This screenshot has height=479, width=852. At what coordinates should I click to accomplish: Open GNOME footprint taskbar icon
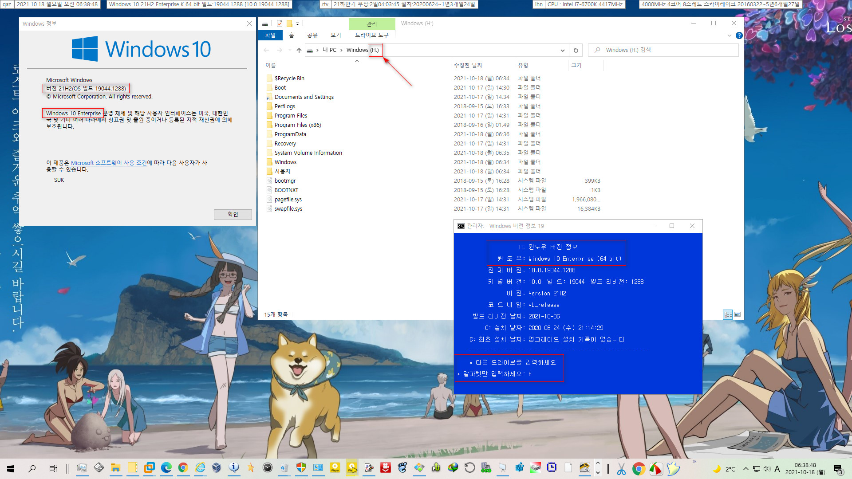click(x=402, y=468)
